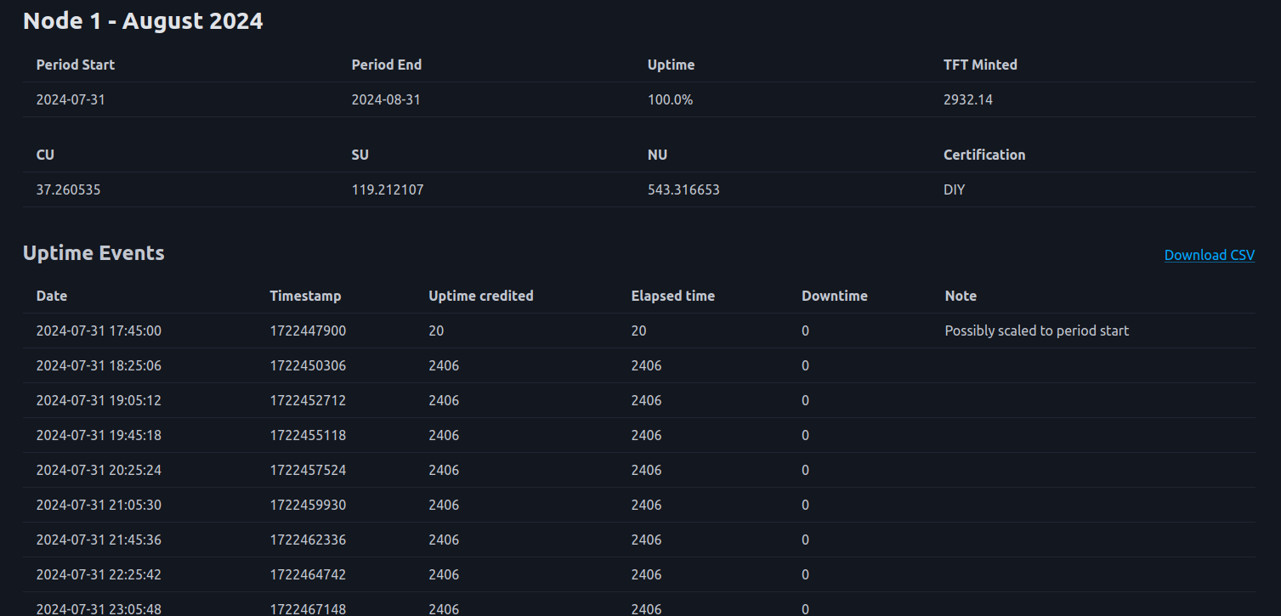Image resolution: width=1281 pixels, height=616 pixels.
Task: Select the Period Start value 2024-07-31
Action: click(71, 99)
